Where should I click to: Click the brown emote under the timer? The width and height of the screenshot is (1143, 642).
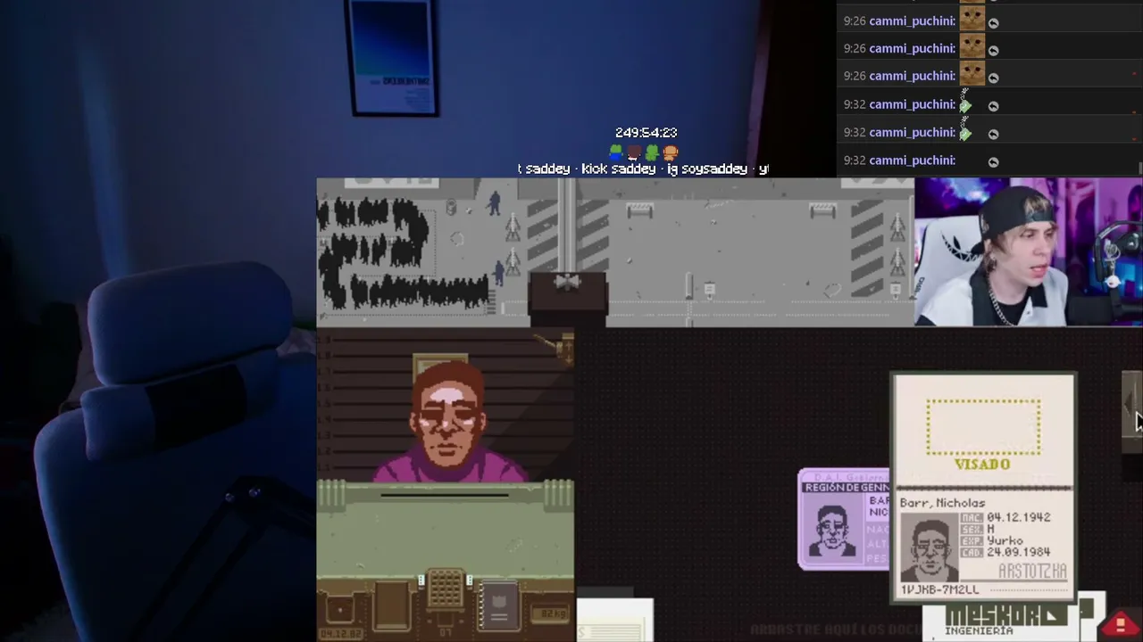[x=634, y=152]
